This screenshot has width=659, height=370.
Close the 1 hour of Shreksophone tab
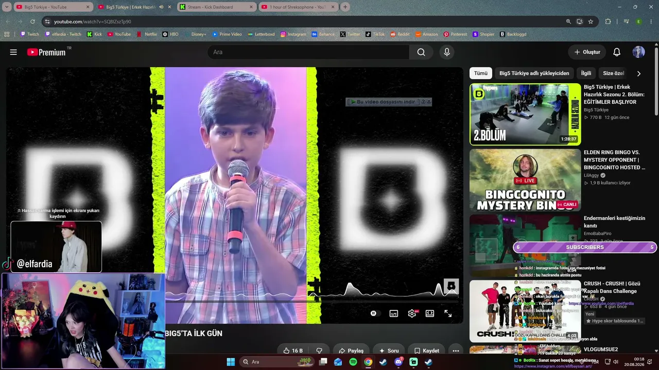(x=332, y=7)
